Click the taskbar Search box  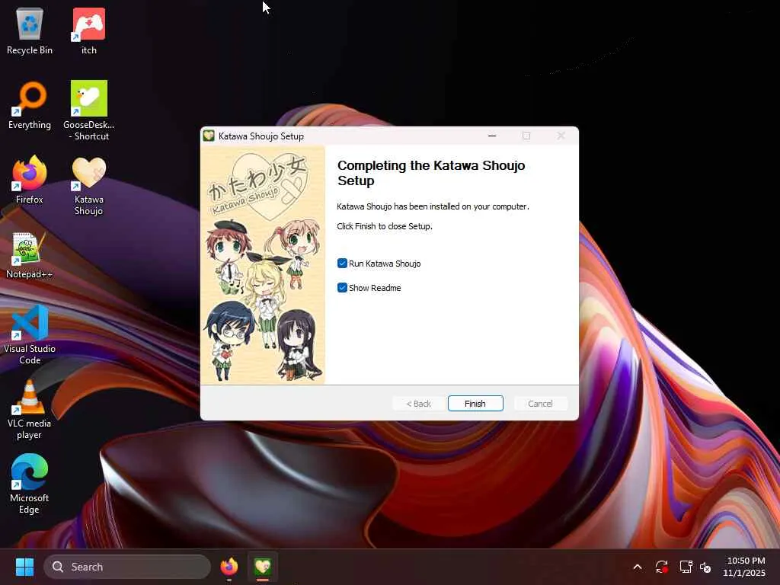[x=127, y=567]
